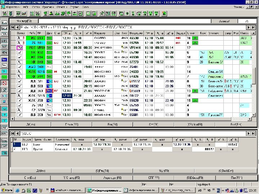Image resolution: width=259 pixels, height=194 pixels.
Task: Click the Печ(F11) button
Action: pyautogui.click(x=236, y=178)
